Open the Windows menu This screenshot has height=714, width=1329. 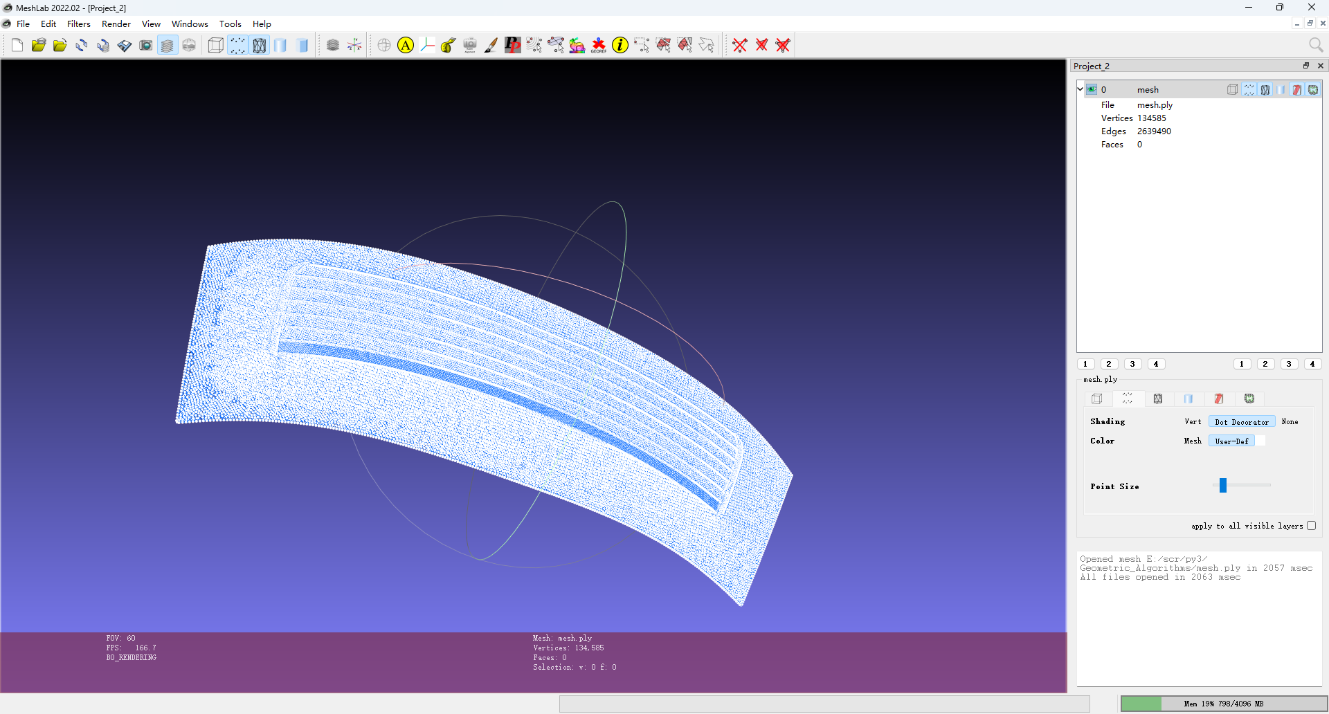[x=190, y=24]
